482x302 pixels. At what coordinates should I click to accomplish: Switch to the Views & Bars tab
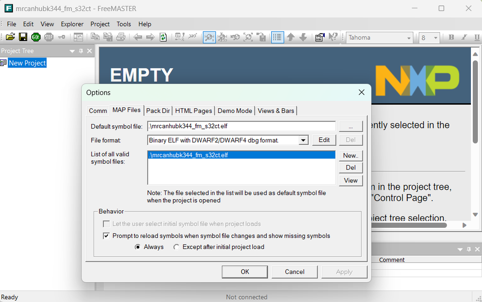(x=275, y=111)
